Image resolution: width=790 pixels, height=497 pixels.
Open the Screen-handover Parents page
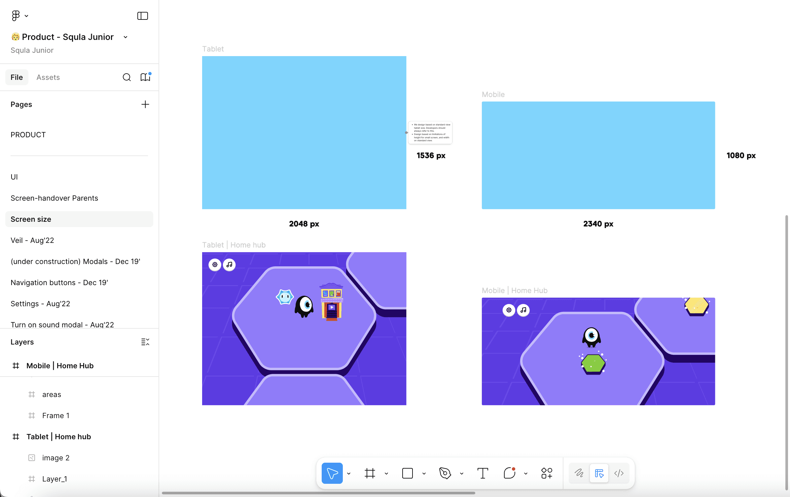click(x=54, y=198)
